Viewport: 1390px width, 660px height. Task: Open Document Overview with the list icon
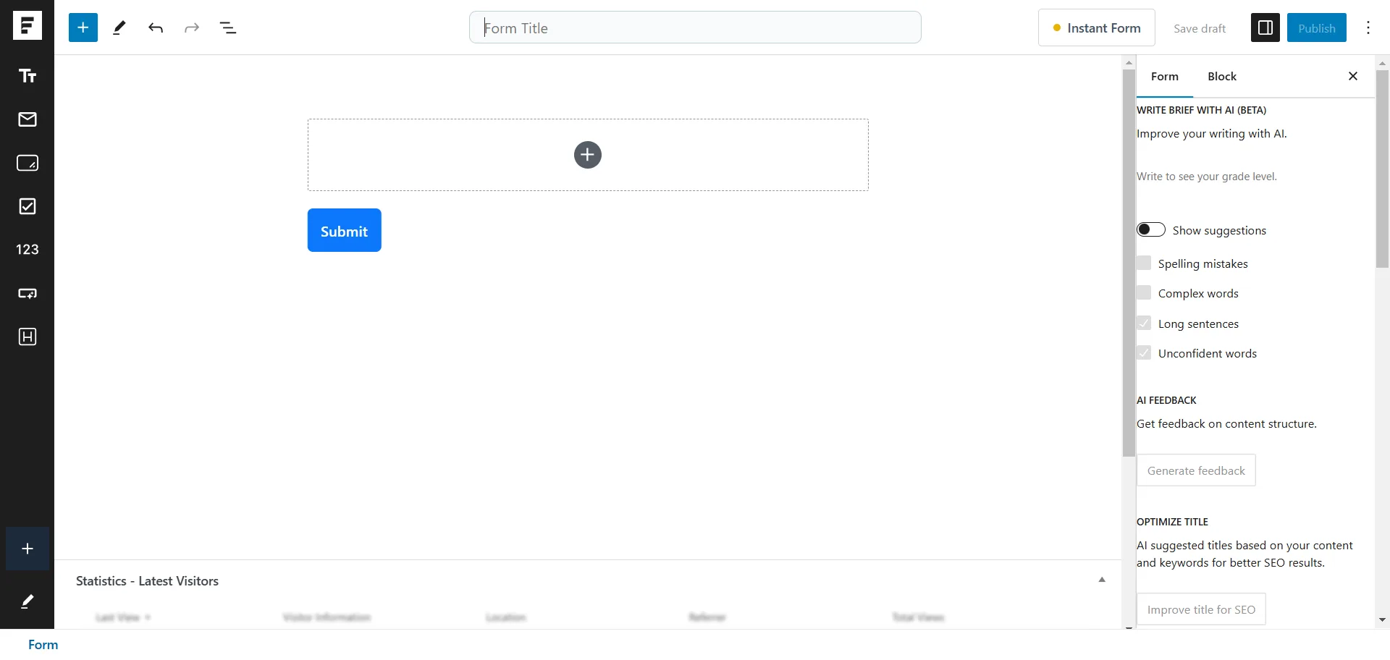(229, 27)
